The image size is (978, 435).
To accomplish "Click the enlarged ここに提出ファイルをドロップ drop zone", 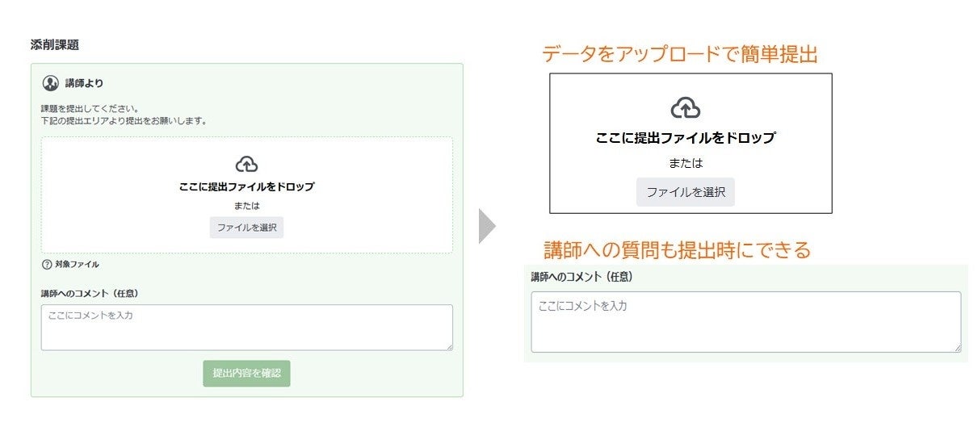I will click(690, 144).
